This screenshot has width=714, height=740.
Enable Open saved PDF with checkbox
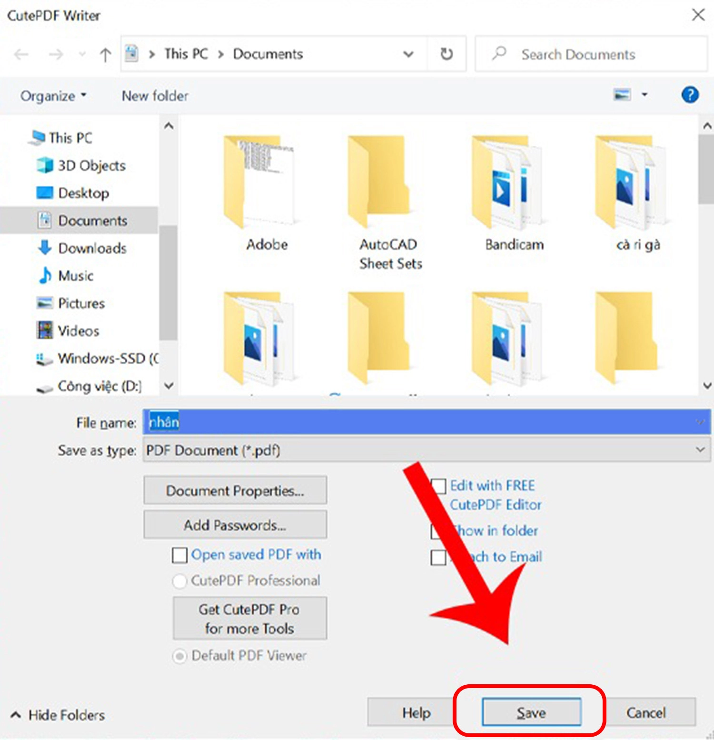tap(179, 555)
